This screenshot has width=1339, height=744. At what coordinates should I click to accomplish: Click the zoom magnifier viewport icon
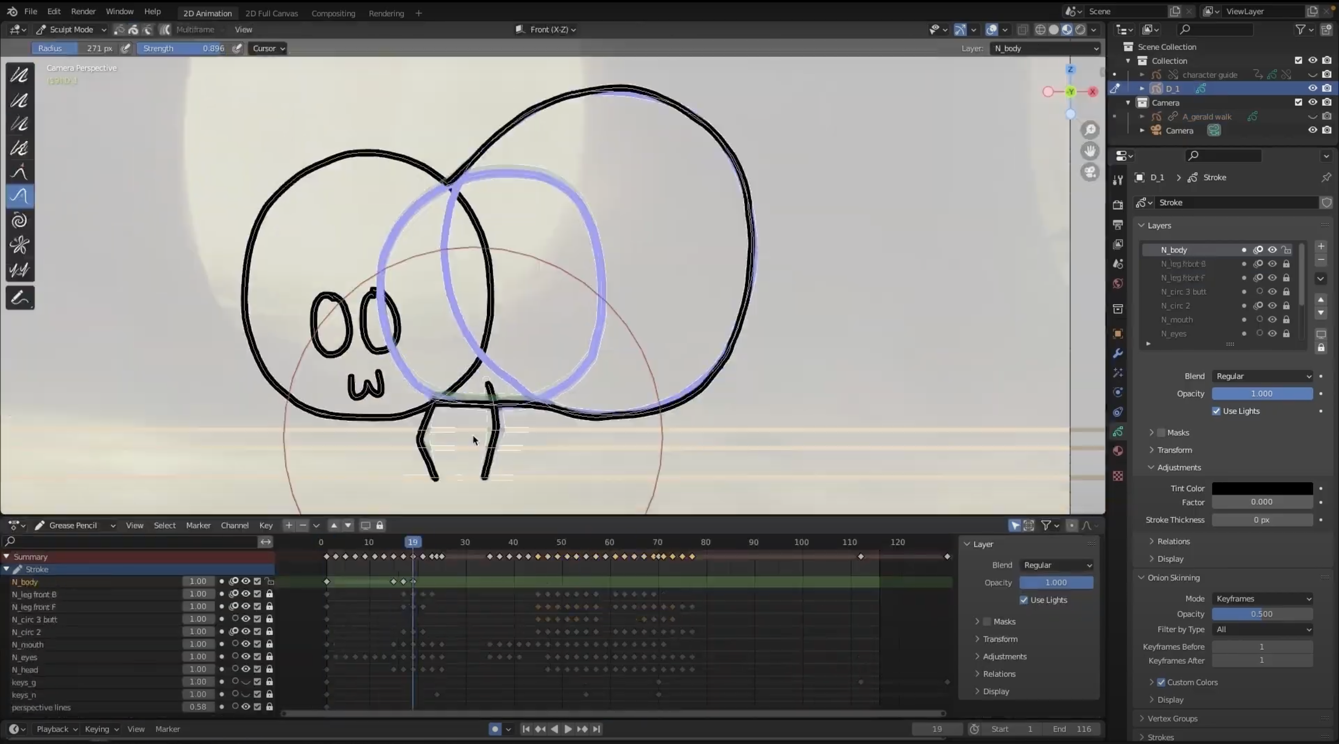point(1089,130)
